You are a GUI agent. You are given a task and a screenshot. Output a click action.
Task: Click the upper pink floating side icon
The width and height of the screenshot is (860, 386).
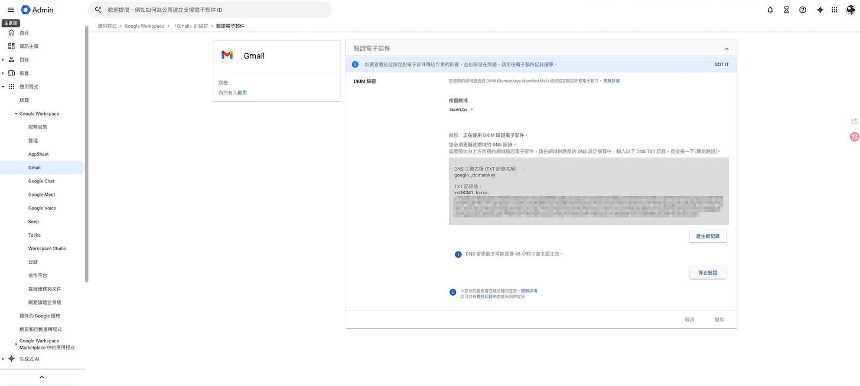coord(854,122)
